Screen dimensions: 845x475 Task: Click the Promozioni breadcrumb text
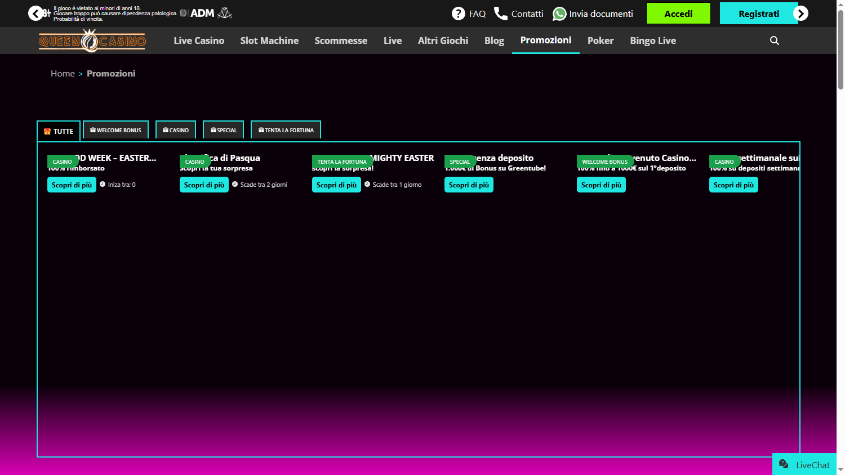coord(111,73)
